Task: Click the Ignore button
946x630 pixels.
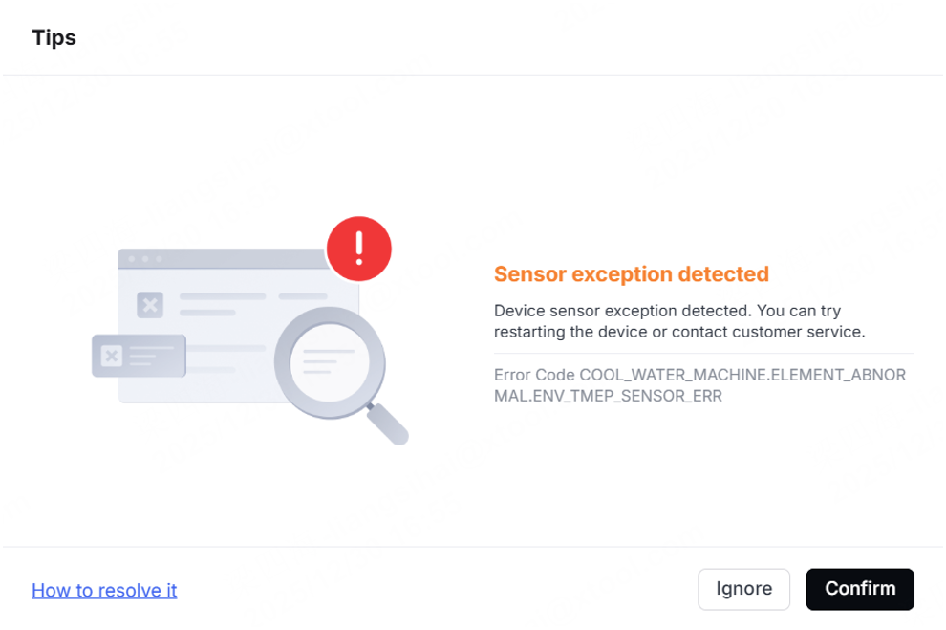Action: coord(743,588)
